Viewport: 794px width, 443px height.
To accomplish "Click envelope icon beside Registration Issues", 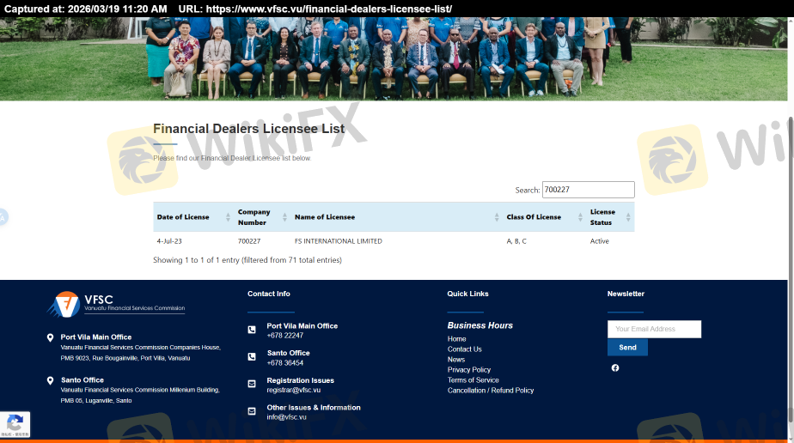I will tap(252, 384).
